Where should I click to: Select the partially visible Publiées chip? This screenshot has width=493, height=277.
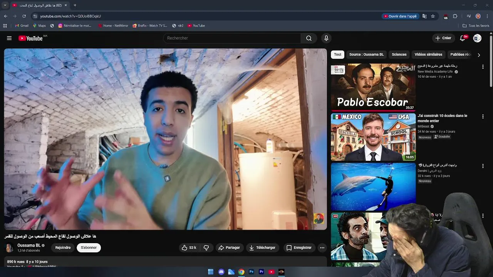click(460, 55)
